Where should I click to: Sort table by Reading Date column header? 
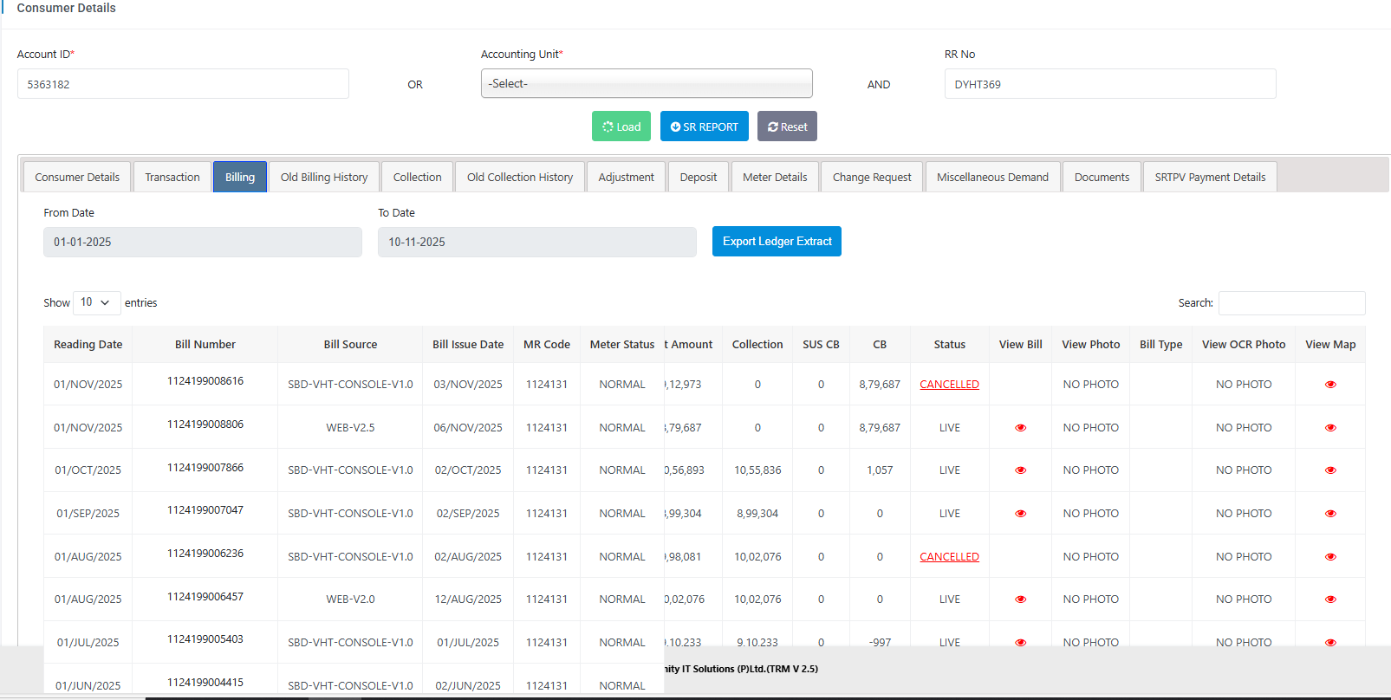pyautogui.click(x=88, y=345)
